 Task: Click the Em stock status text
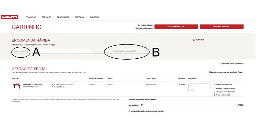191,90
